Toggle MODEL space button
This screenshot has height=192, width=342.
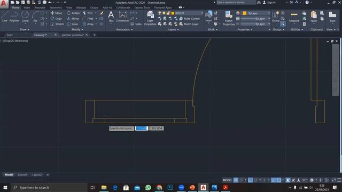[x=227, y=180]
